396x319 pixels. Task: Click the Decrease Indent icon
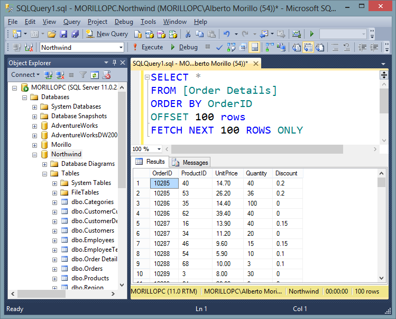click(363, 47)
